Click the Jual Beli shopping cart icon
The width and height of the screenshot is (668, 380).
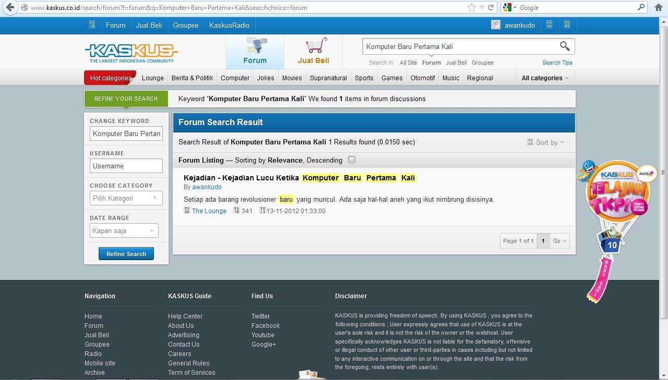point(316,45)
